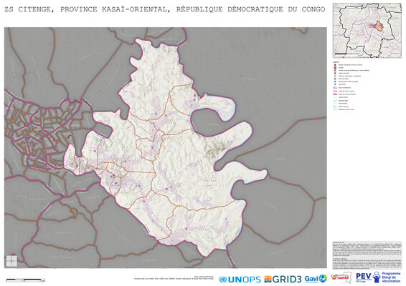The width and height of the screenshot is (406, 286).
Task: Click the UNOPS logo
Action: [x=240, y=280]
